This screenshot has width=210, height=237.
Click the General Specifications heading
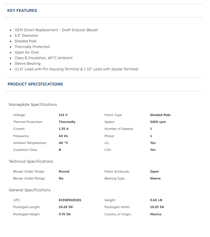[30, 190]
